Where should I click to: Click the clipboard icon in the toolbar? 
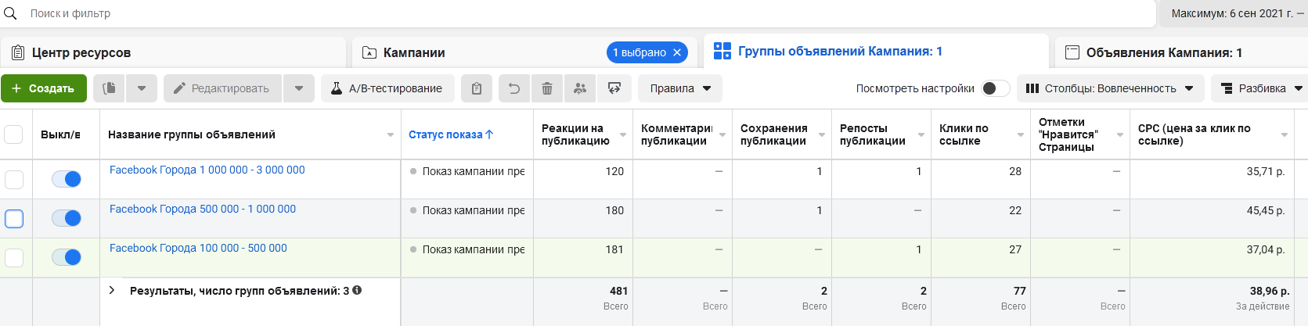pyautogui.click(x=477, y=88)
